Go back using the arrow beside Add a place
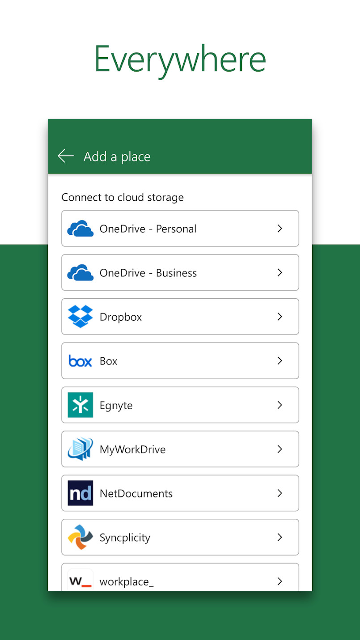The height and width of the screenshot is (640, 360). (x=66, y=156)
